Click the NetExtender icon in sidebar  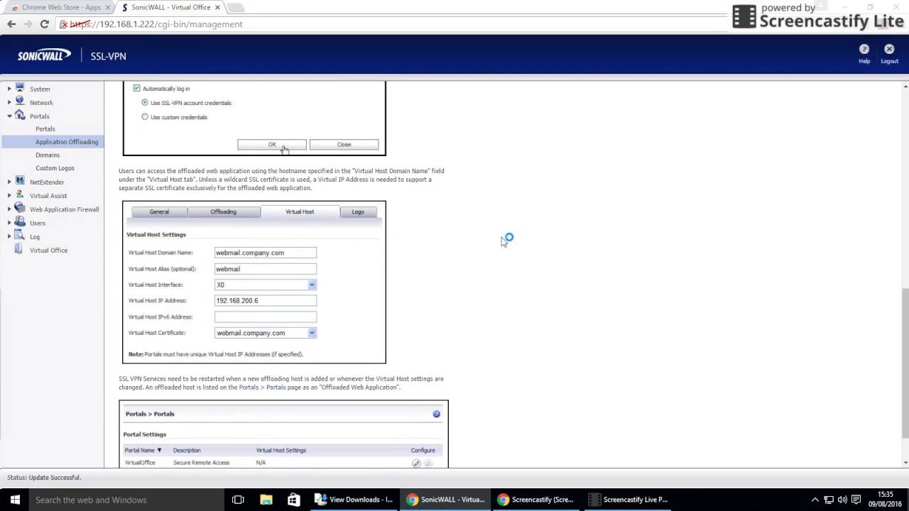(19, 181)
